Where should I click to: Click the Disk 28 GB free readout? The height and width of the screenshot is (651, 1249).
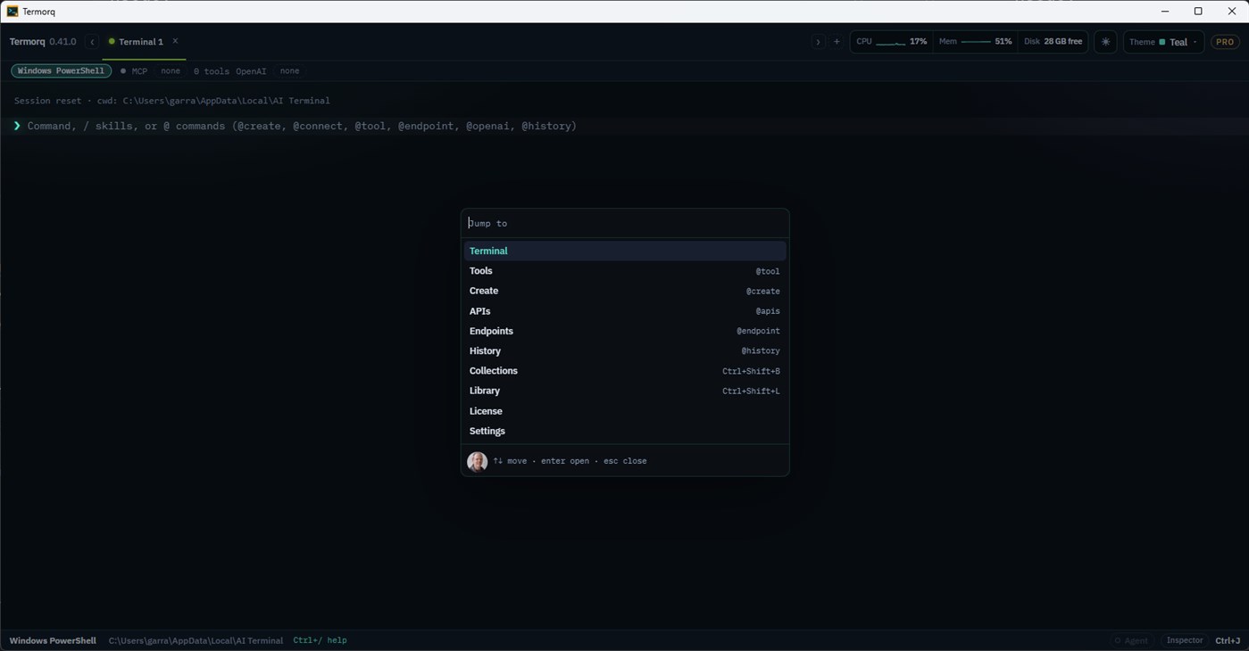click(1053, 42)
